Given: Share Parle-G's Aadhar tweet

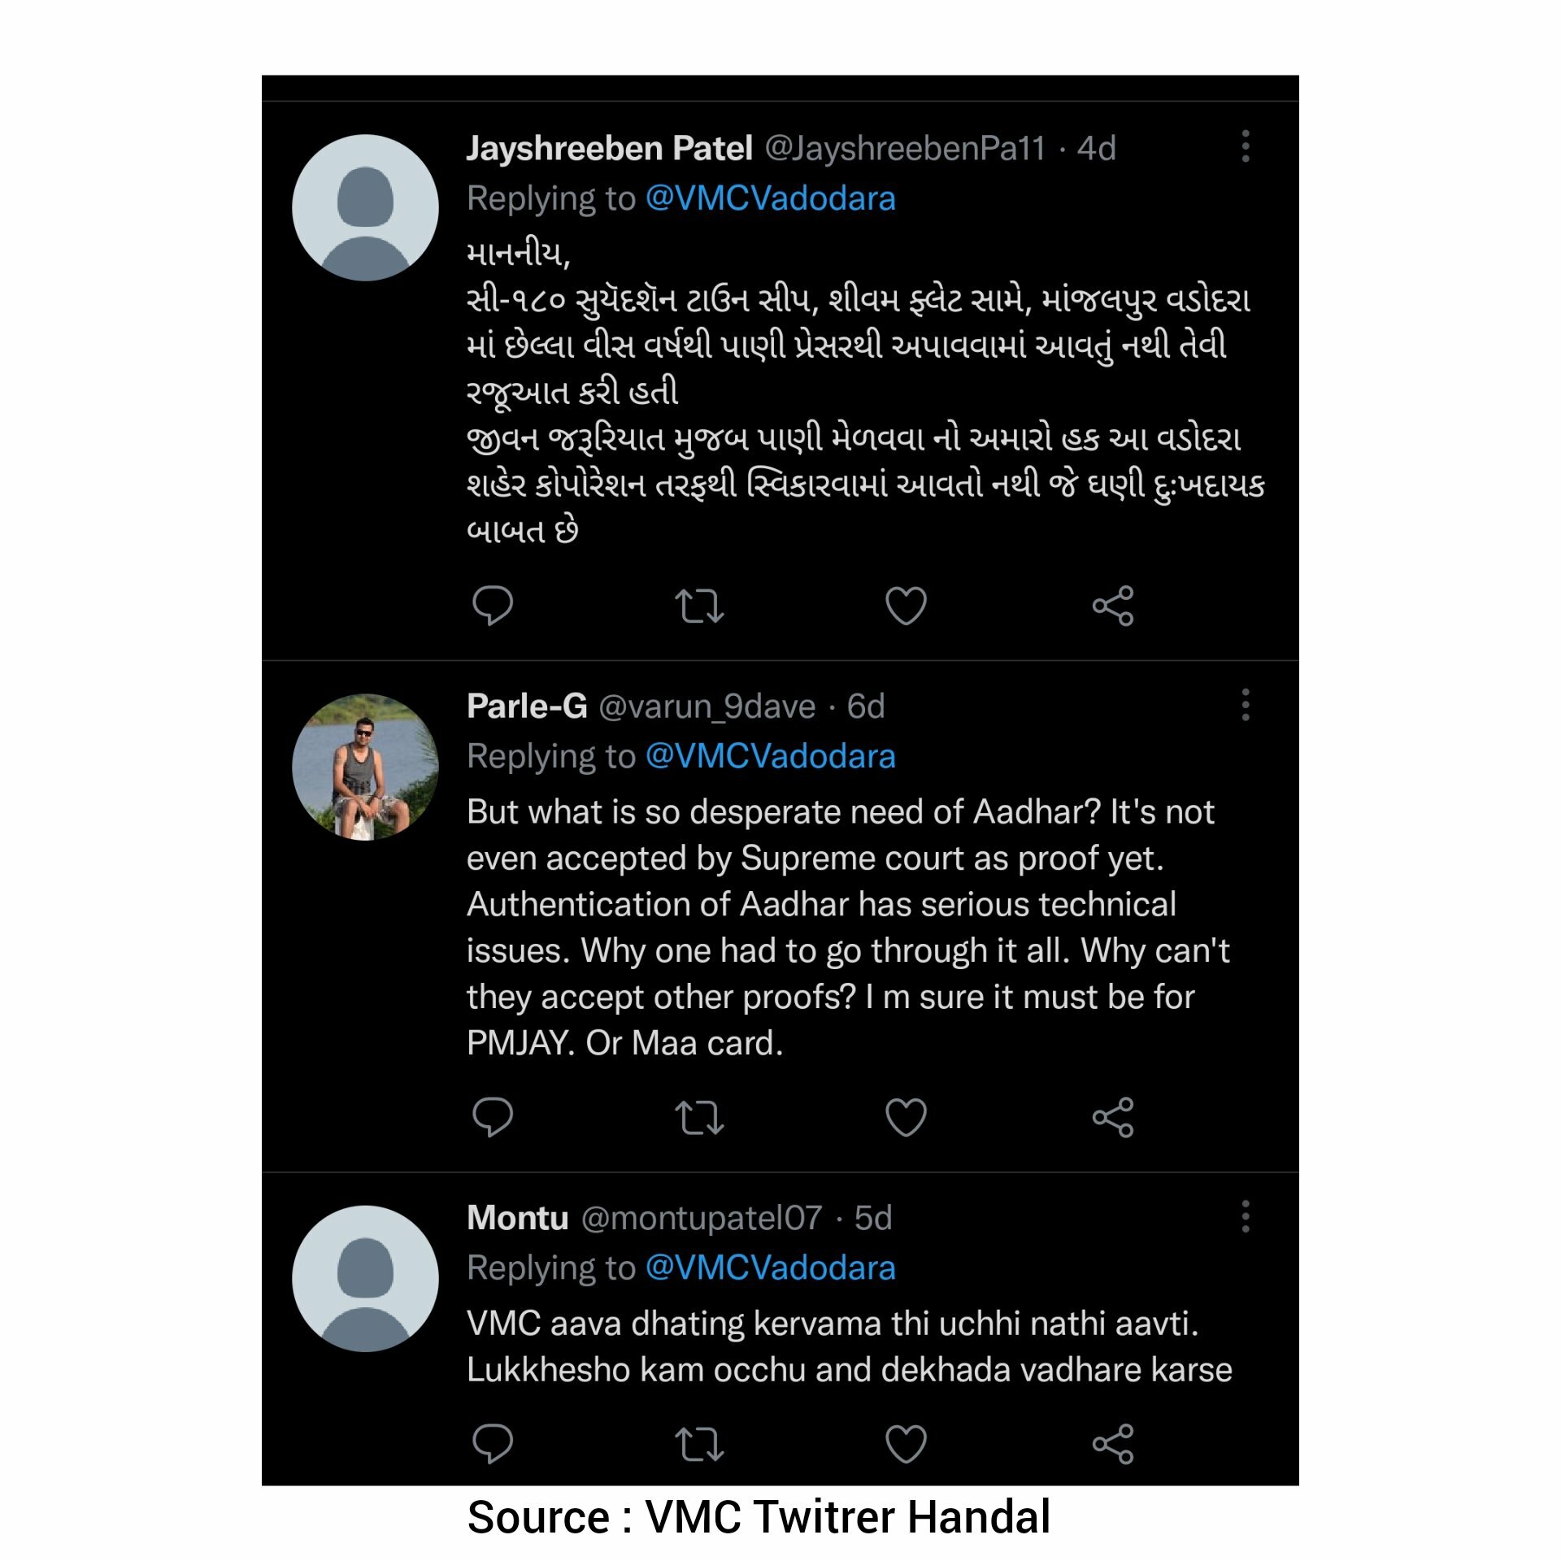Looking at the screenshot, I should (x=1113, y=1117).
